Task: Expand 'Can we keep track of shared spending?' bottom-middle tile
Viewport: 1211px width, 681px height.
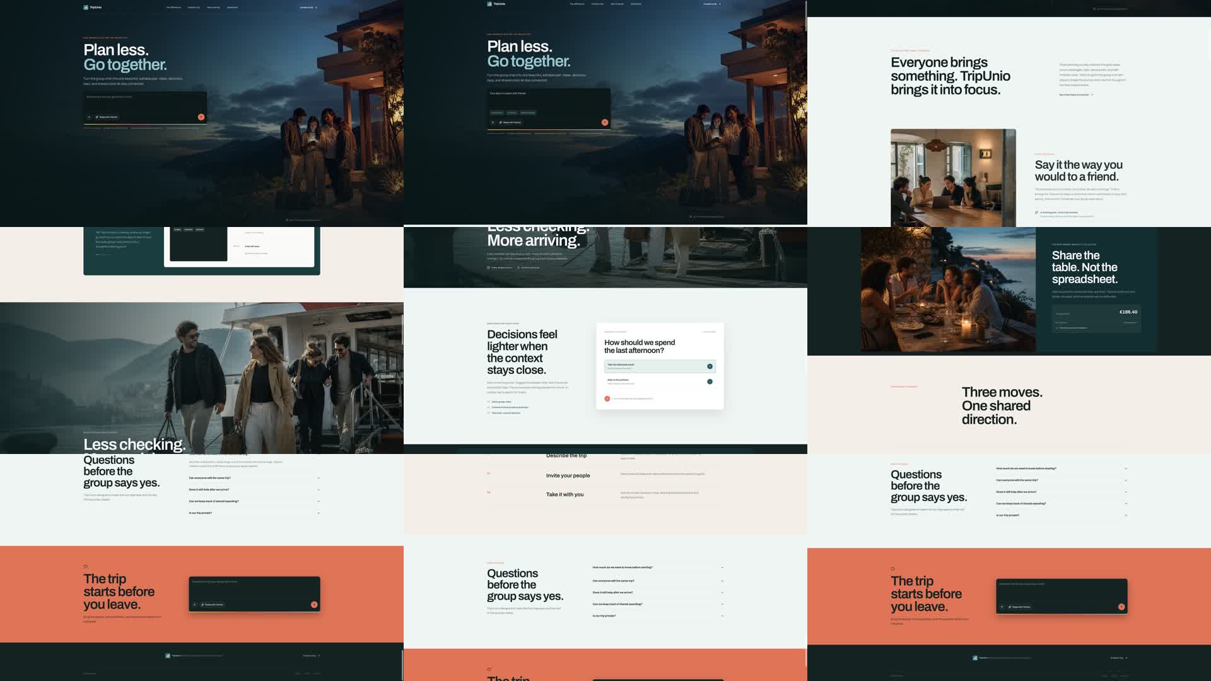Action: (658, 604)
